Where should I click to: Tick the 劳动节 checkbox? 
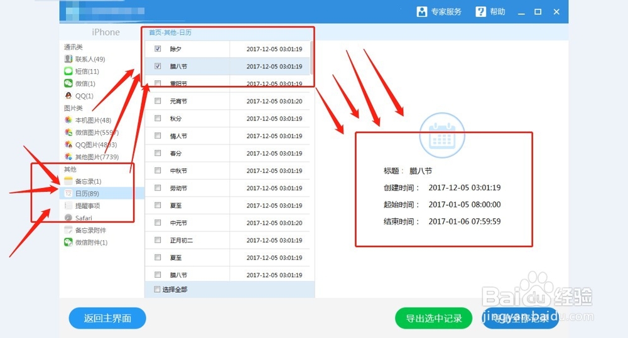coord(158,188)
